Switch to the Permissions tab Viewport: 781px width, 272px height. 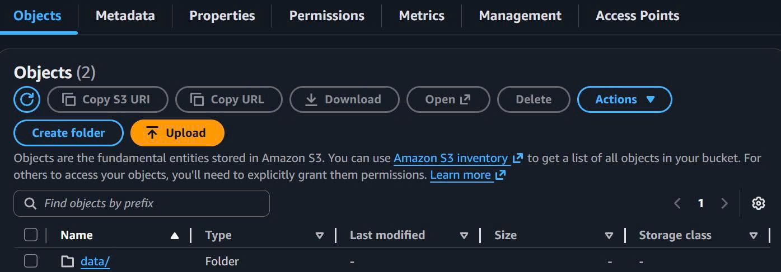(x=326, y=16)
